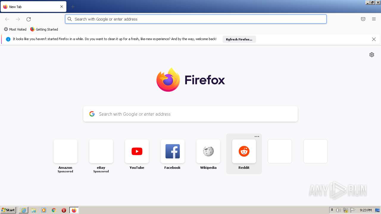Click the first empty shortcut tile
Image resolution: width=381 pixels, height=214 pixels.
[x=280, y=151]
